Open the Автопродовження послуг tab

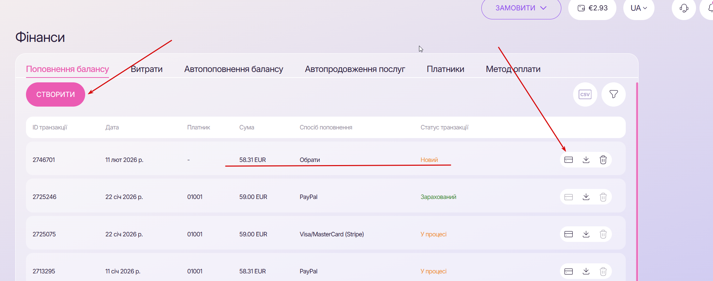pos(355,69)
